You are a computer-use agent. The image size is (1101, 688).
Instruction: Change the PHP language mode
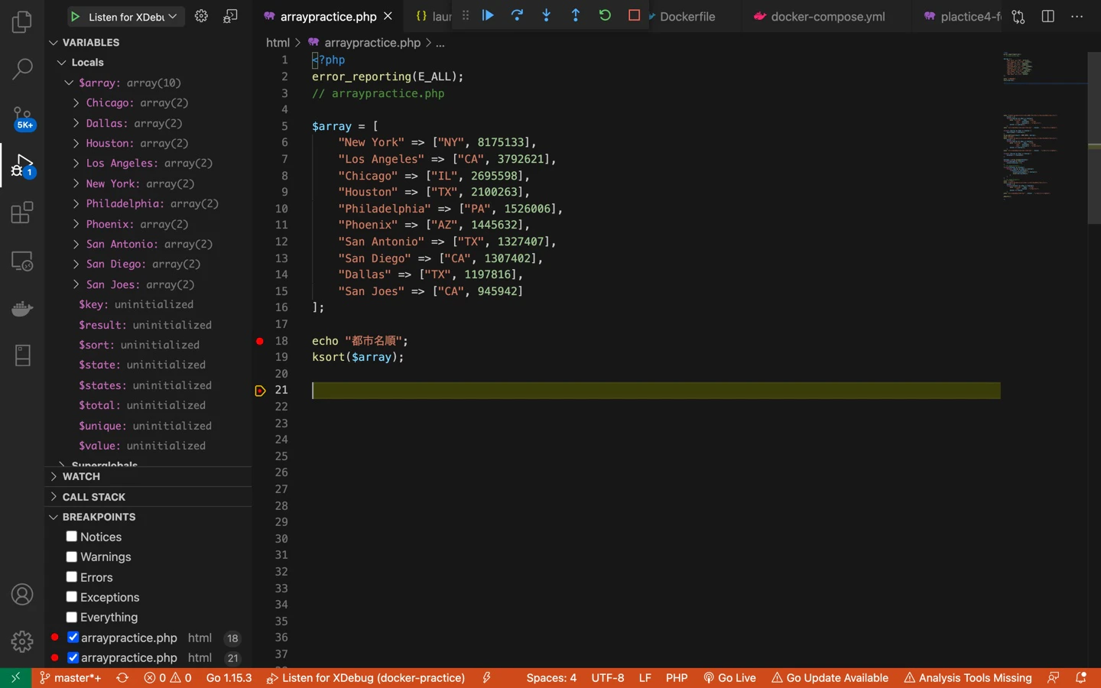(677, 678)
